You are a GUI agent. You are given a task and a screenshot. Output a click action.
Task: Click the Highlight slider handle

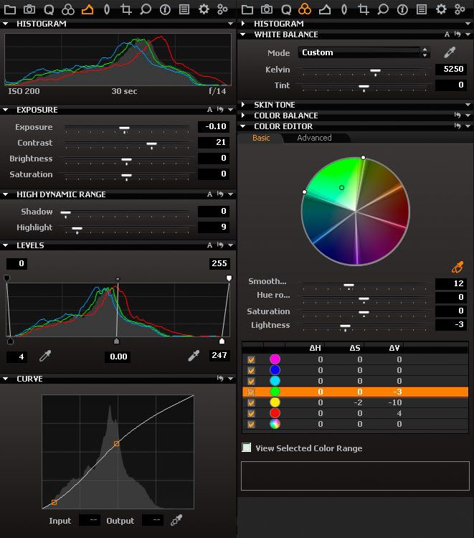point(77,230)
